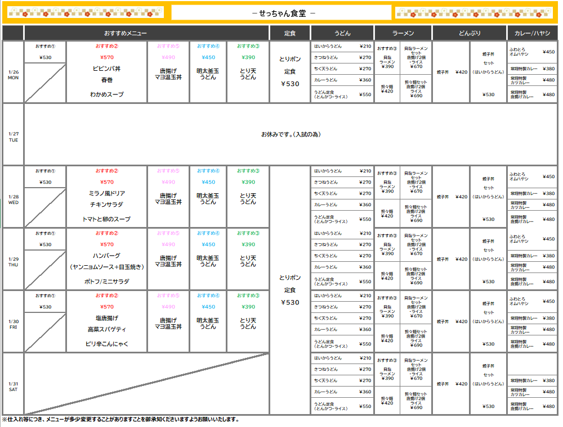Select the ラーメン column header

(x=403, y=33)
